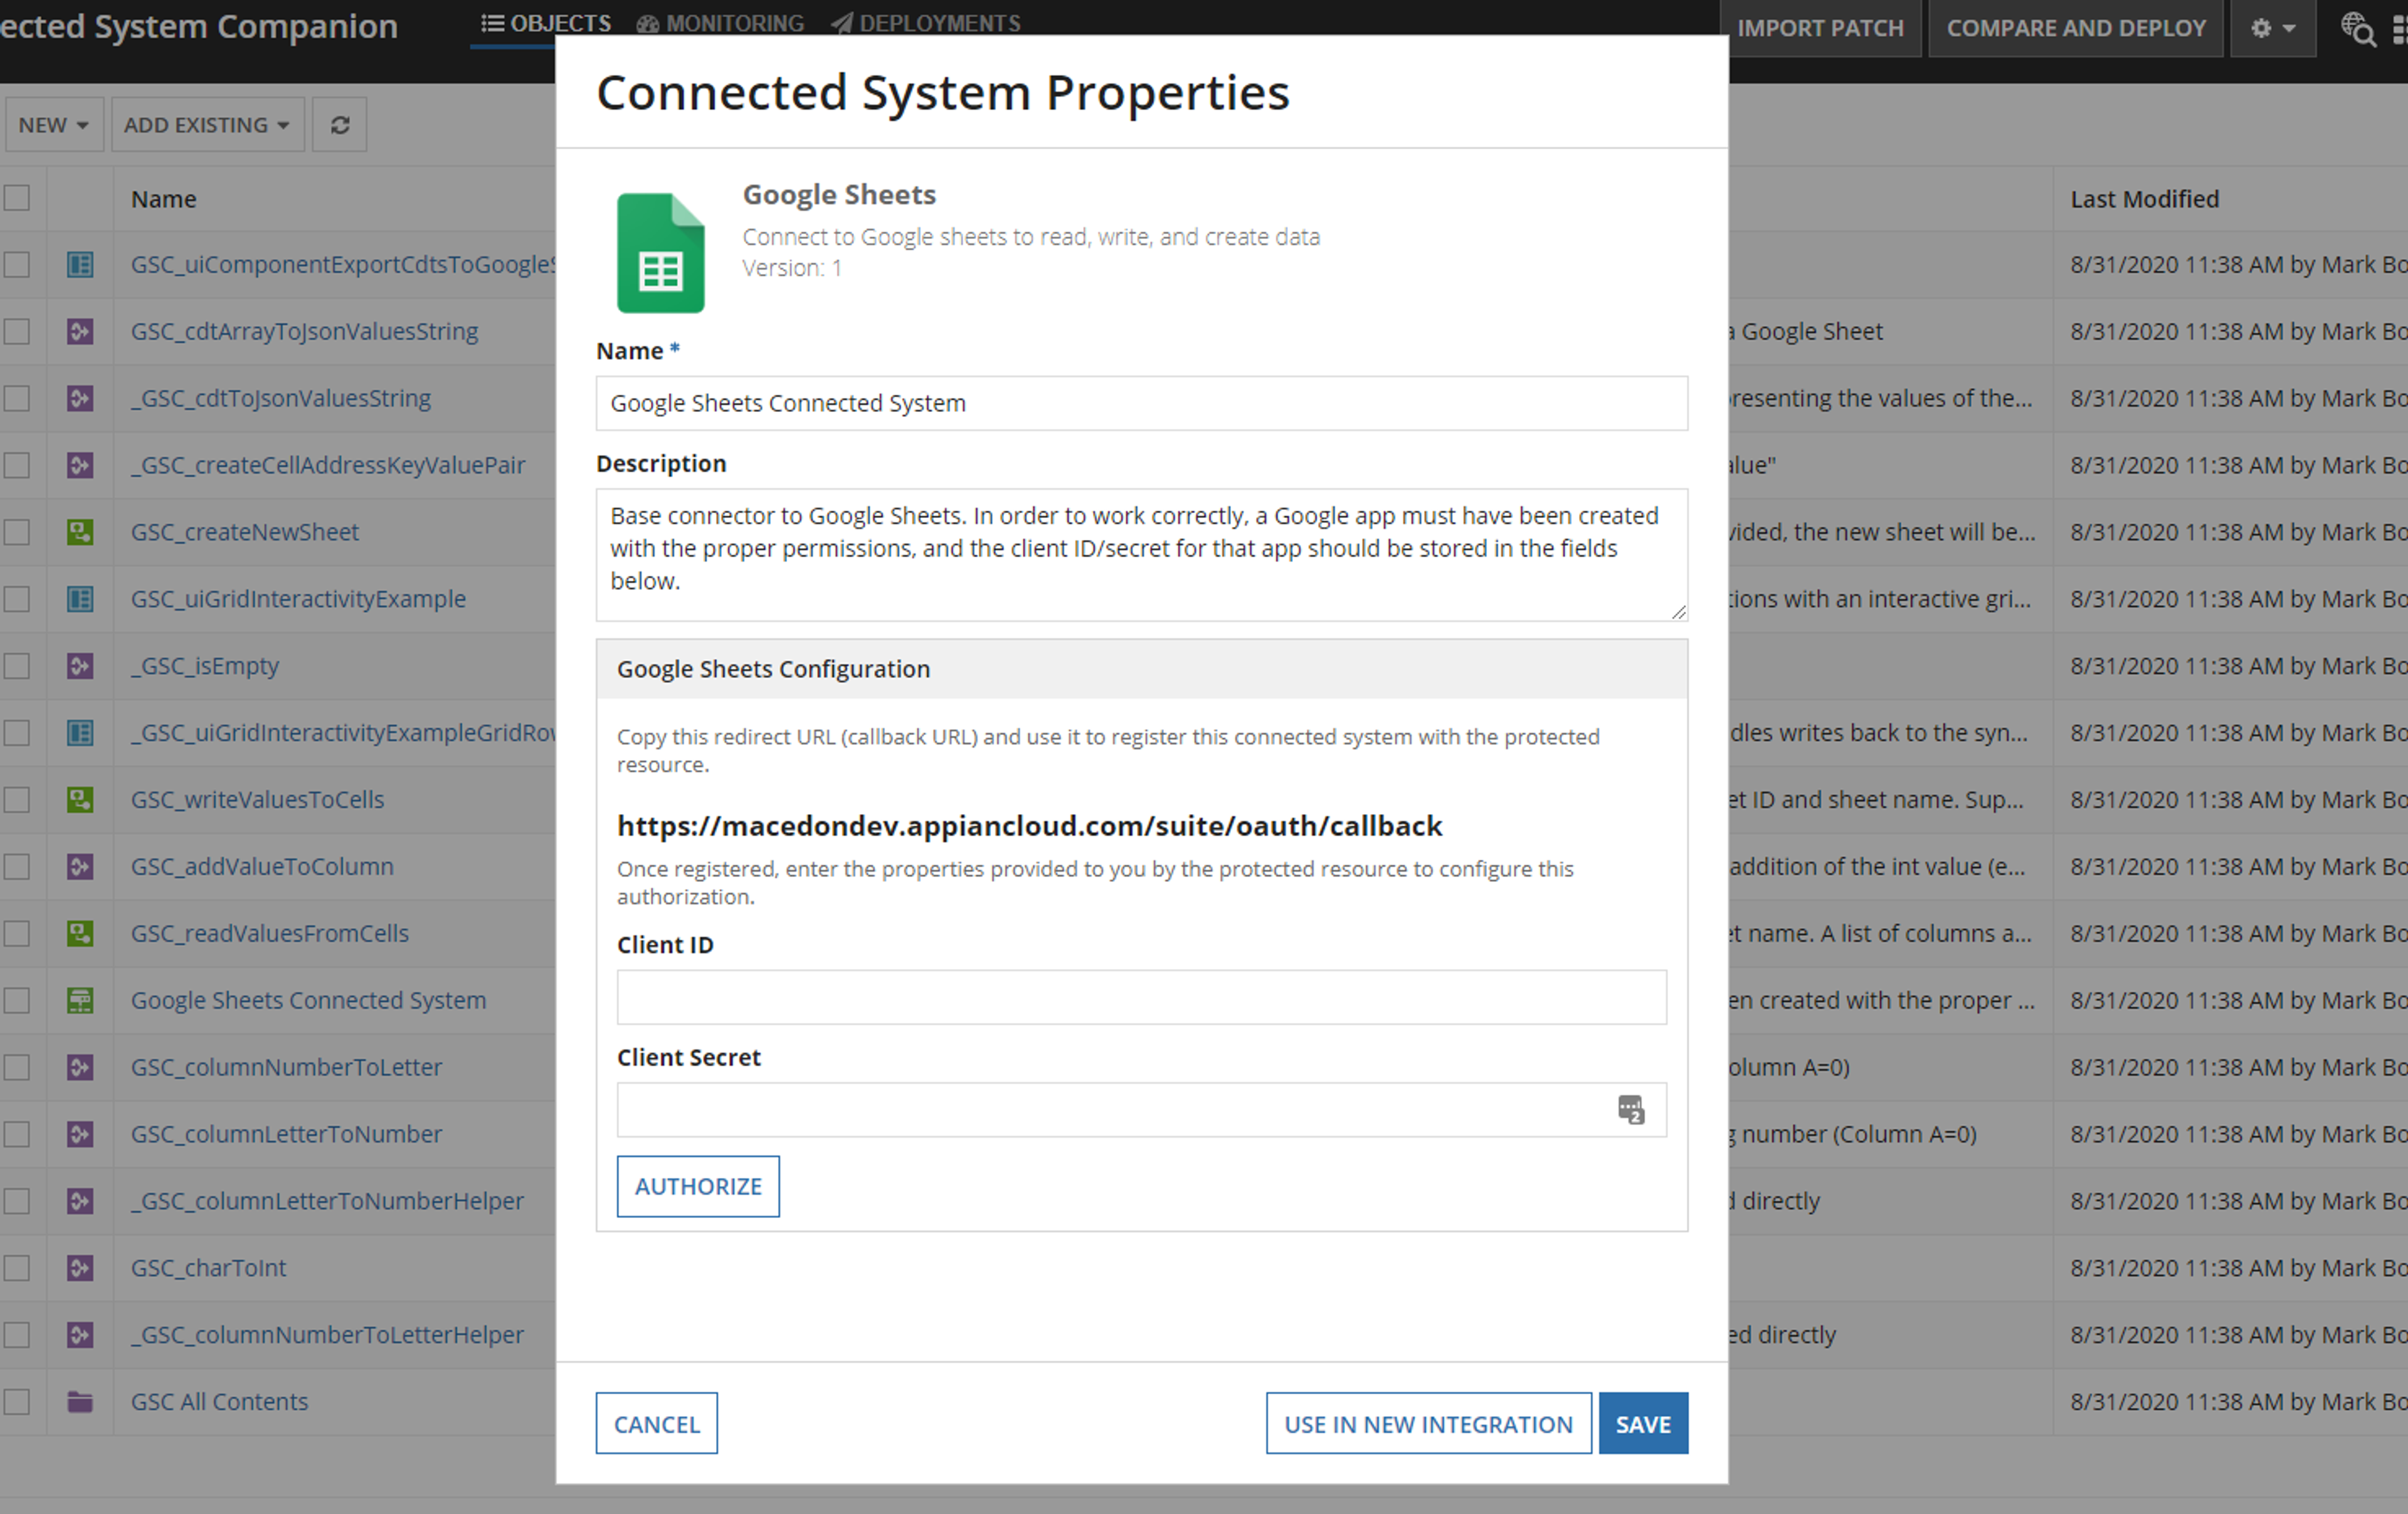Click the IMPORT PATCH button
Image resolution: width=2408 pixels, height=1514 pixels.
click(x=1820, y=28)
